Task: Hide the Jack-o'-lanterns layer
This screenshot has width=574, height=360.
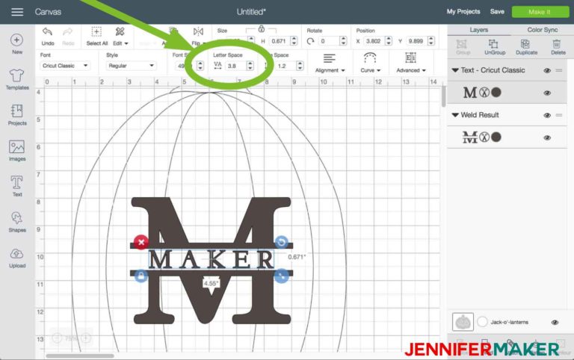Action: (555, 323)
